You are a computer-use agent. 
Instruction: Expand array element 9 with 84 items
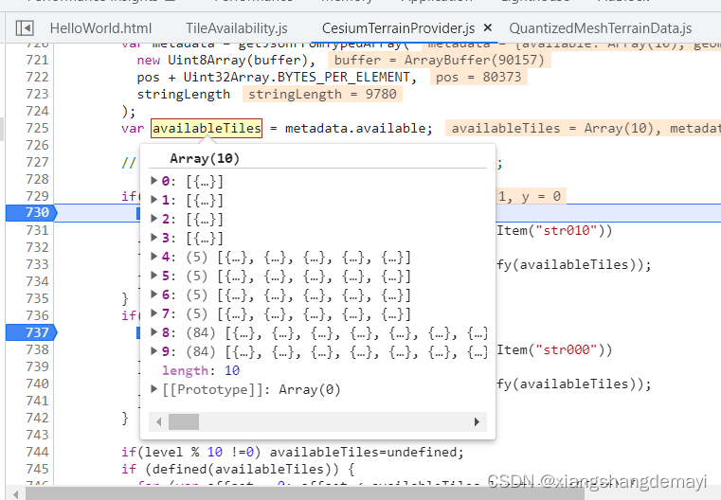tap(154, 351)
